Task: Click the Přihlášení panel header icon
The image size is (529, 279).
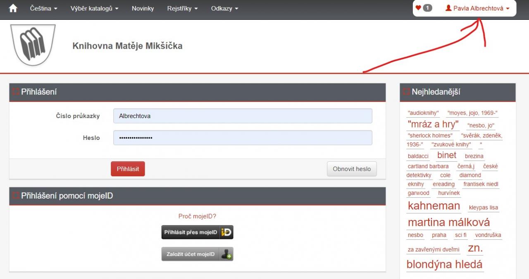Action: pos(16,92)
